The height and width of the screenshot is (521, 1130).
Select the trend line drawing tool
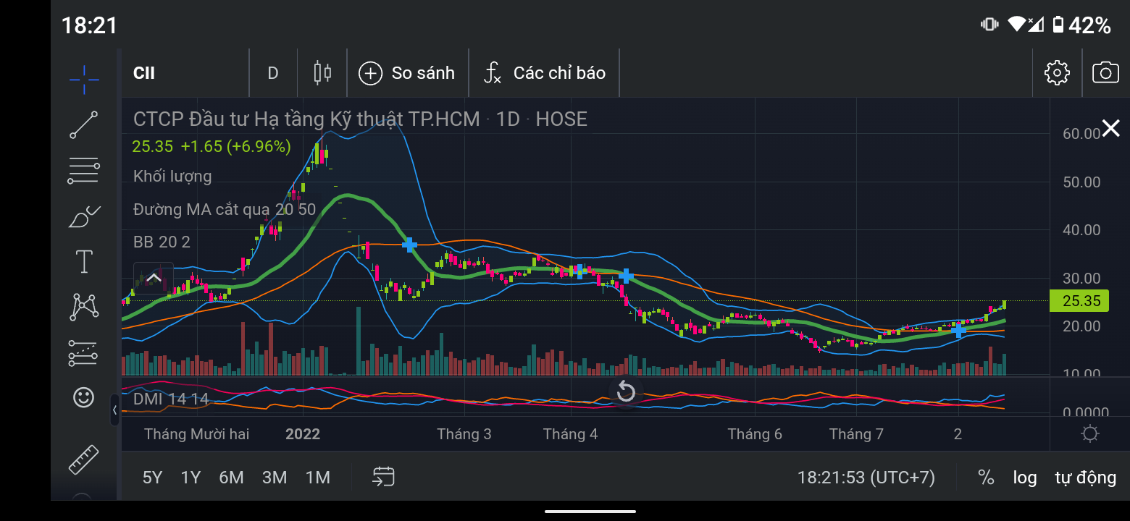(84, 124)
